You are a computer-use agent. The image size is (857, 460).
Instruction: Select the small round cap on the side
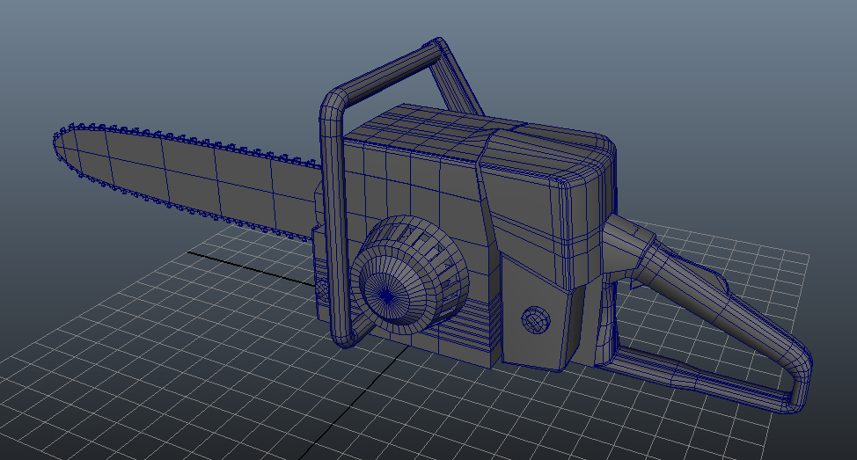click(x=534, y=319)
